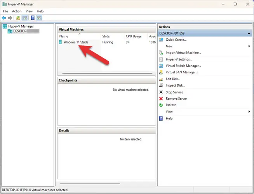Select the DESKTOP server tree node
Screen dimensions: 254x194
click(26, 31)
